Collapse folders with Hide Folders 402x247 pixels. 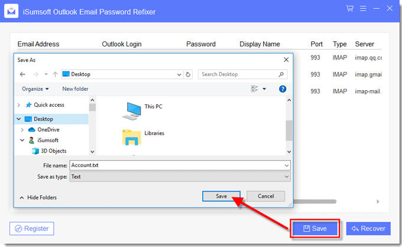tap(38, 197)
